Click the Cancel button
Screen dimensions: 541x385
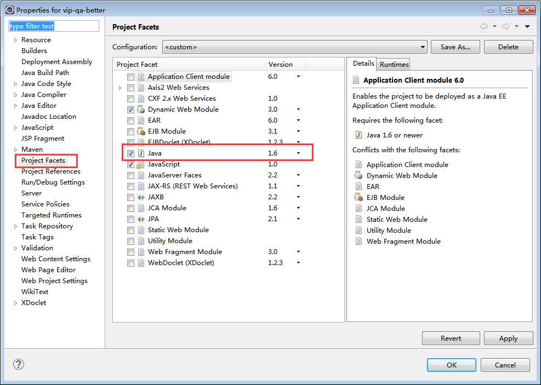(505, 365)
